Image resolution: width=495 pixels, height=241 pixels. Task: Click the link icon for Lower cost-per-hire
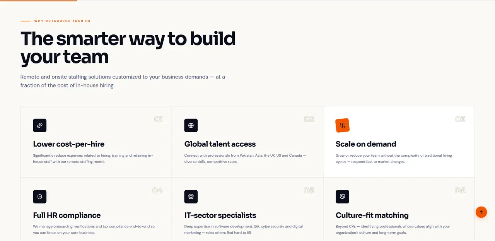tap(40, 125)
